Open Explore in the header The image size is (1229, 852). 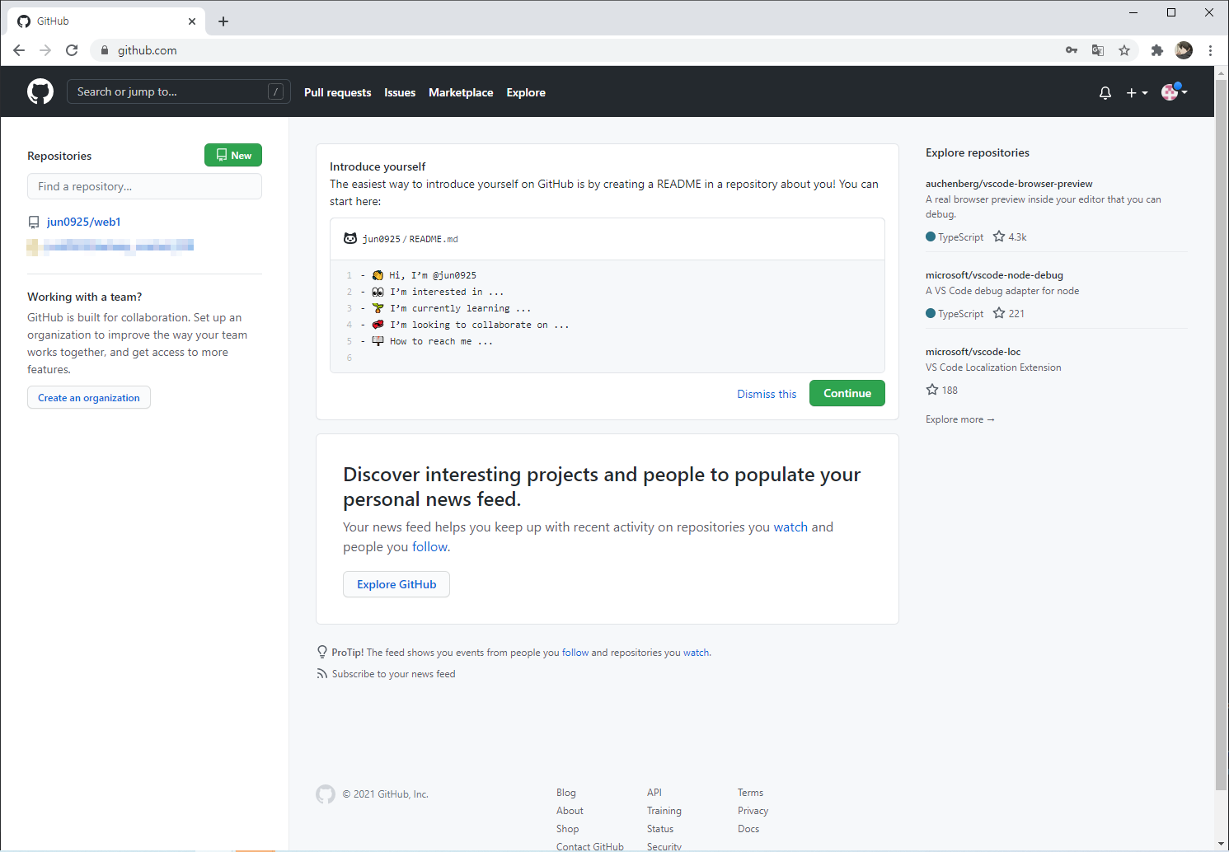[x=526, y=93]
